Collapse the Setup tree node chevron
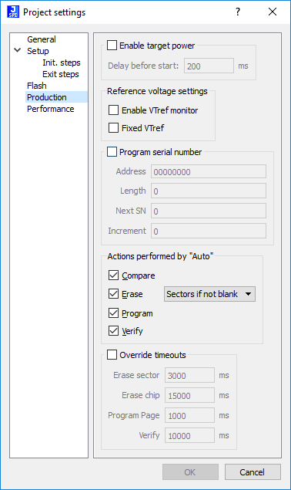 [18, 50]
